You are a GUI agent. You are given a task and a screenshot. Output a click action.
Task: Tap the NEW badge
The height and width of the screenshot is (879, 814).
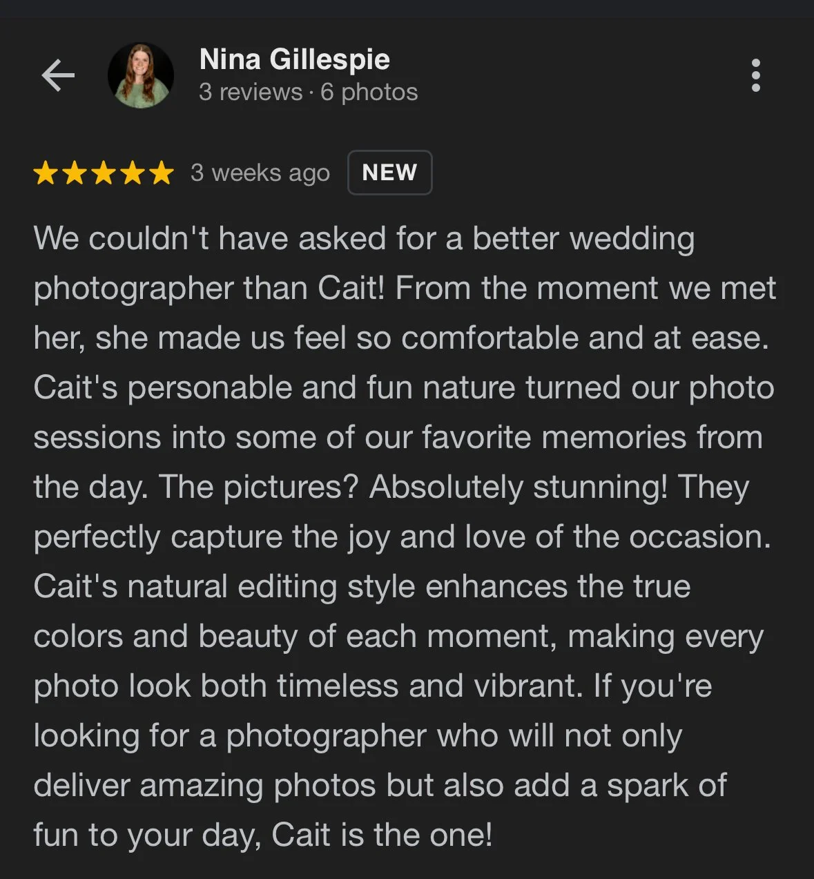pyautogui.click(x=389, y=173)
